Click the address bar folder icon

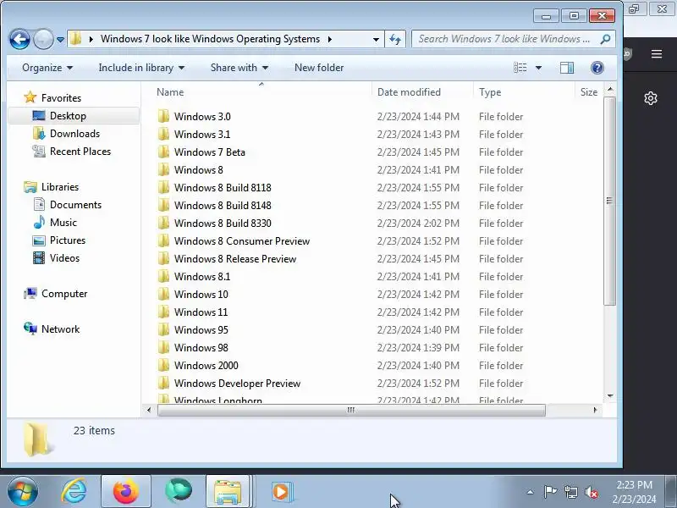(x=75, y=39)
